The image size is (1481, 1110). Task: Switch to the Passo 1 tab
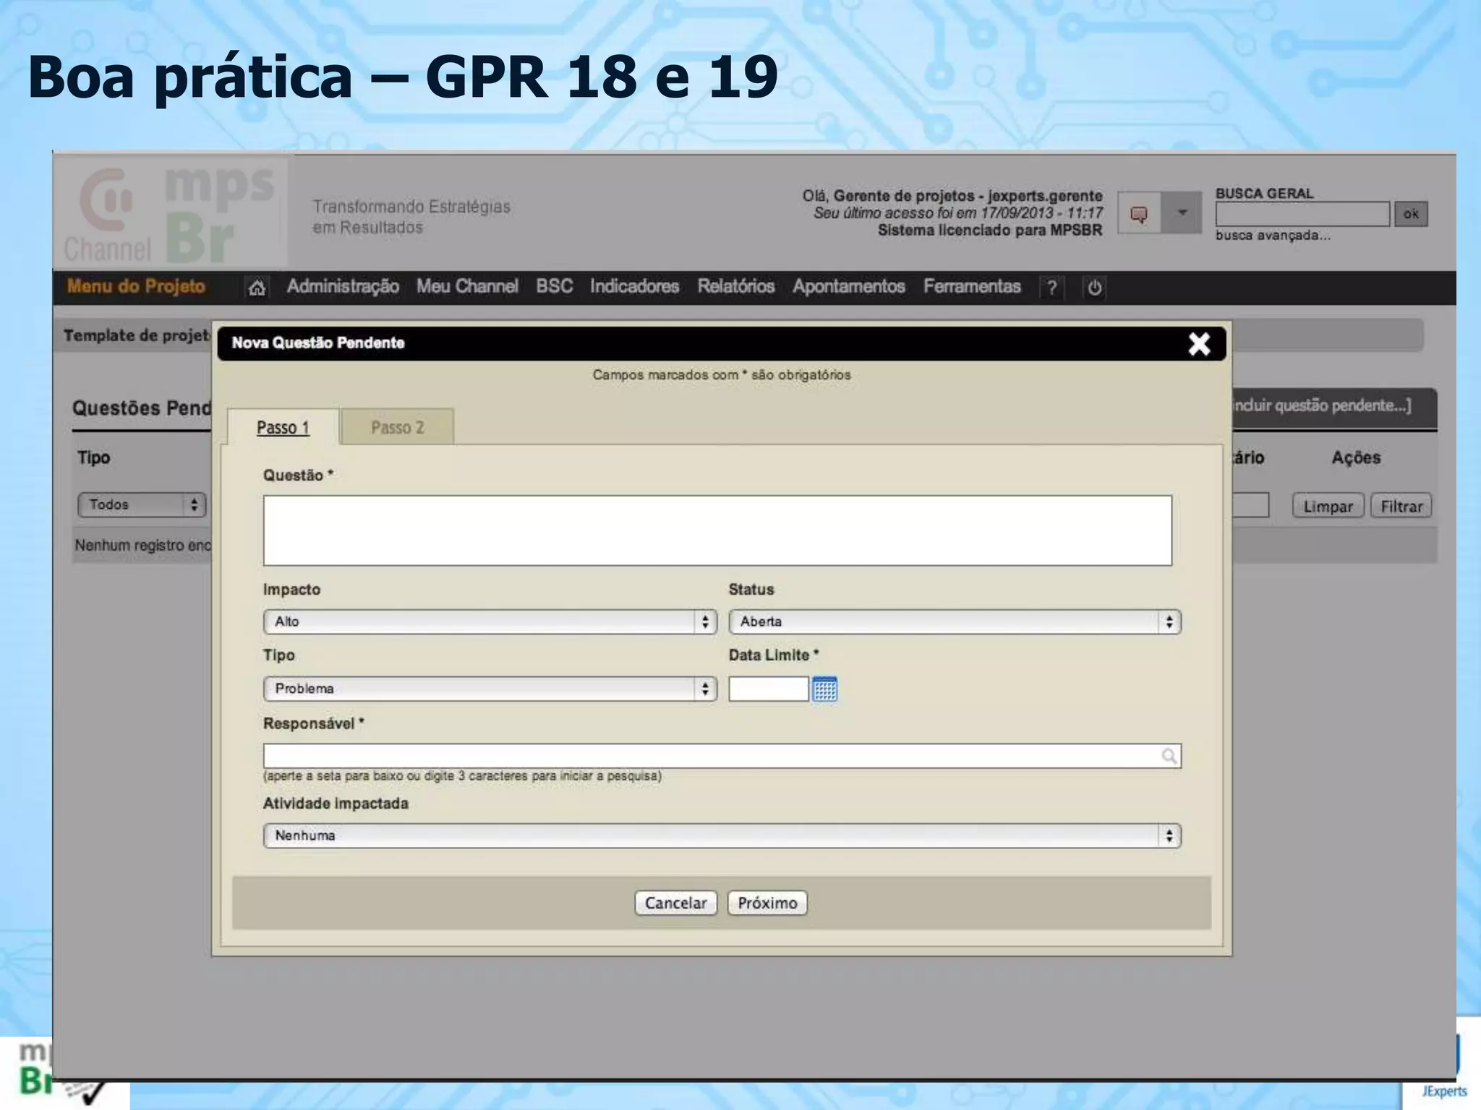pyautogui.click(x=283, y=427)
